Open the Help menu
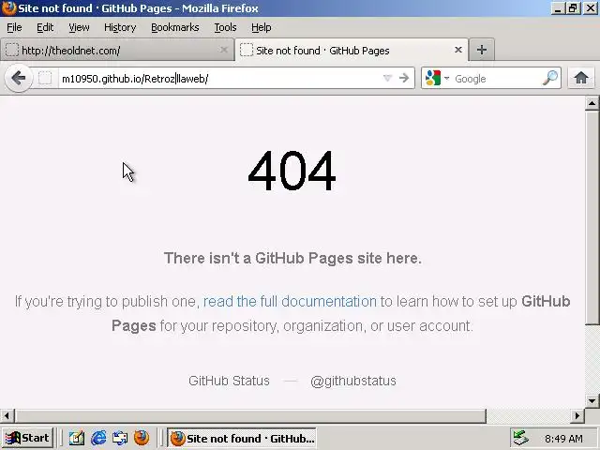The height and width of the screenshot is (450, 600). [x=261, y=27]
